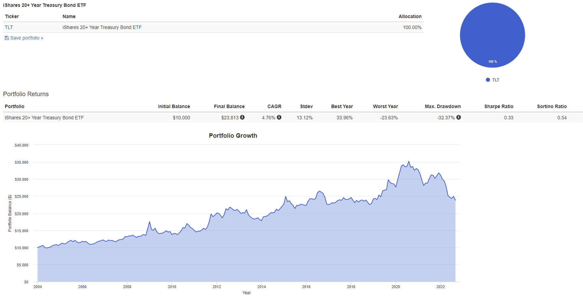Image resolution: width=583 pixels, height=299 pixels.
Task: Click the Portfolio column header in returns table
Action: click(14, 106)
